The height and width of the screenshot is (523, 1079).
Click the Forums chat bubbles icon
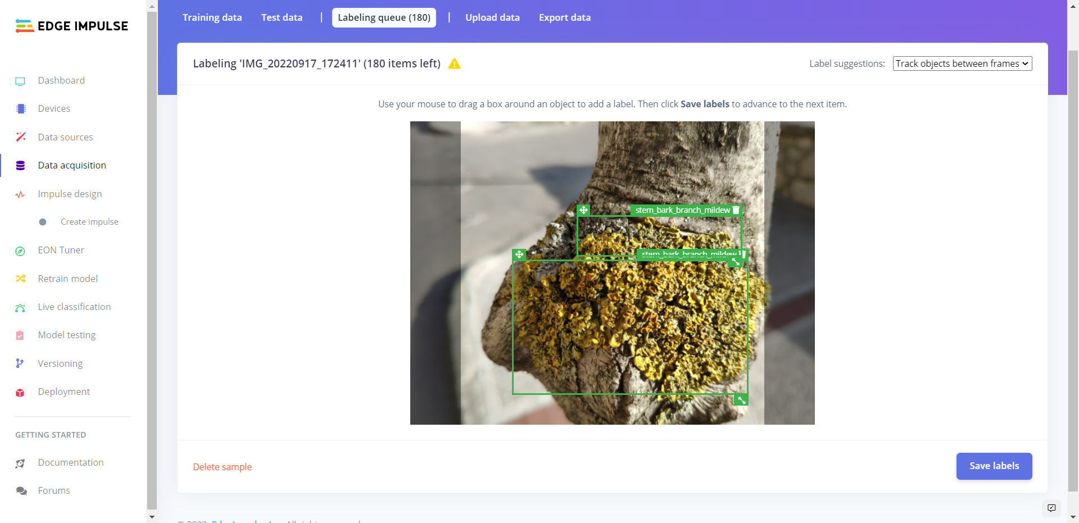point(21,491)
